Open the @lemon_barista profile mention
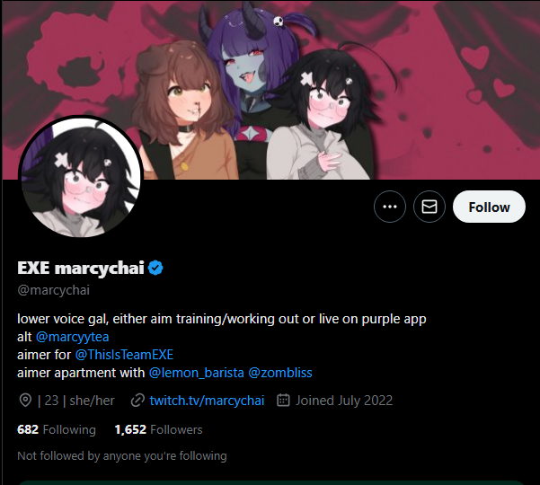 196,373
